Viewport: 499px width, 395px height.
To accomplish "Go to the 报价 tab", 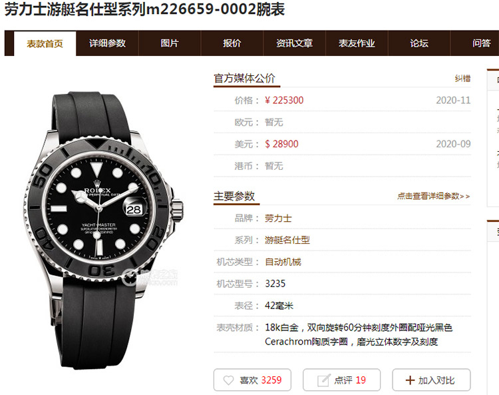I will pyautogui.click(x=232, y=43).
